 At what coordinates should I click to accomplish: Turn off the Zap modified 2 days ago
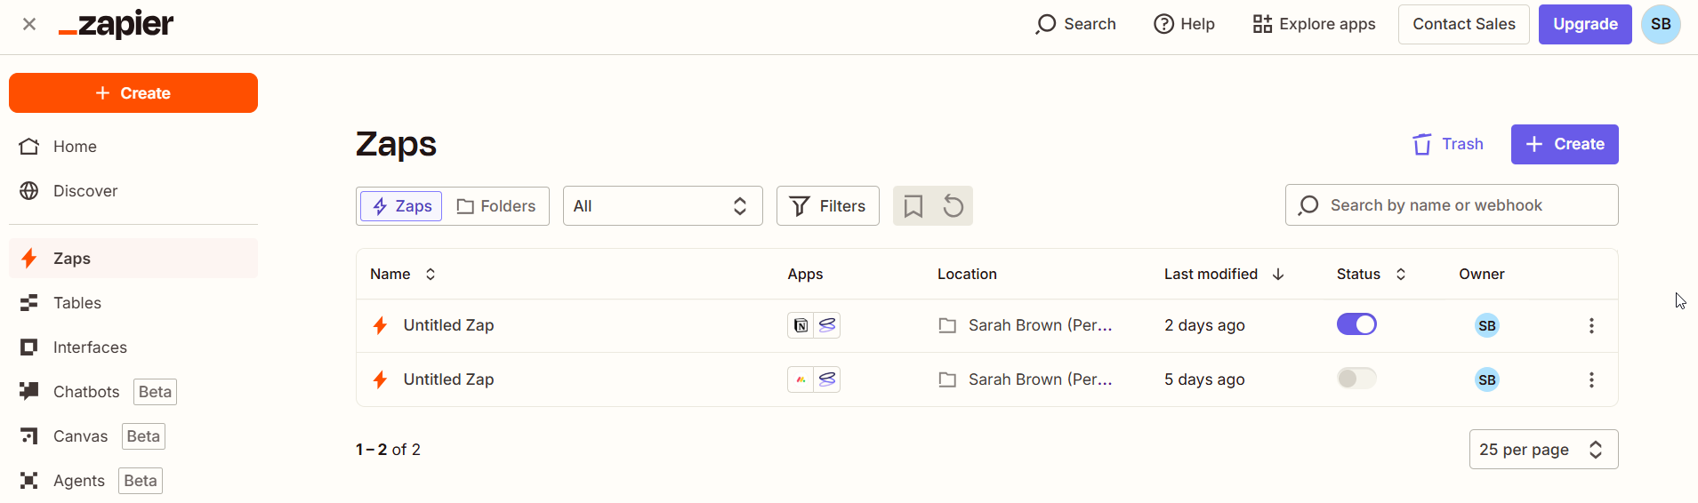point(1356,324)
